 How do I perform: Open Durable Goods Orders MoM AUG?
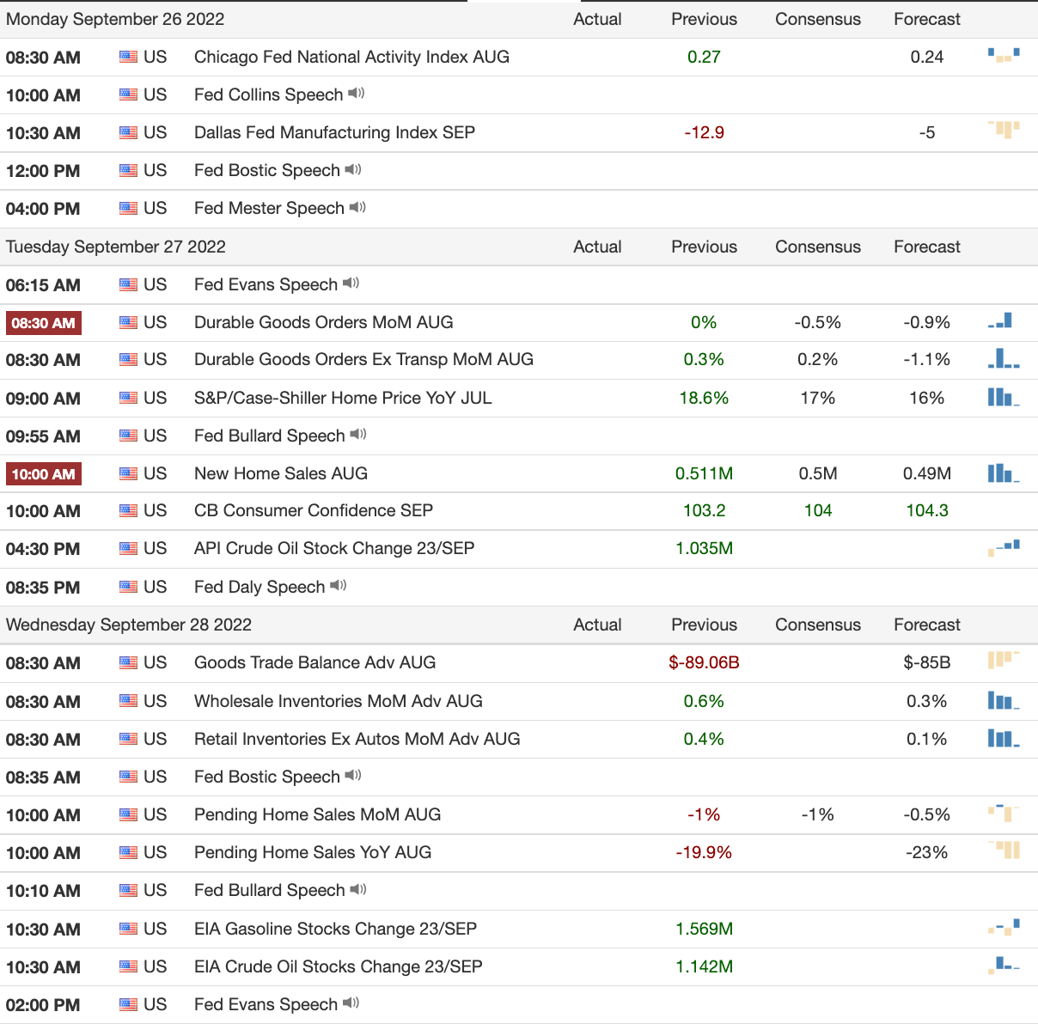323,322
